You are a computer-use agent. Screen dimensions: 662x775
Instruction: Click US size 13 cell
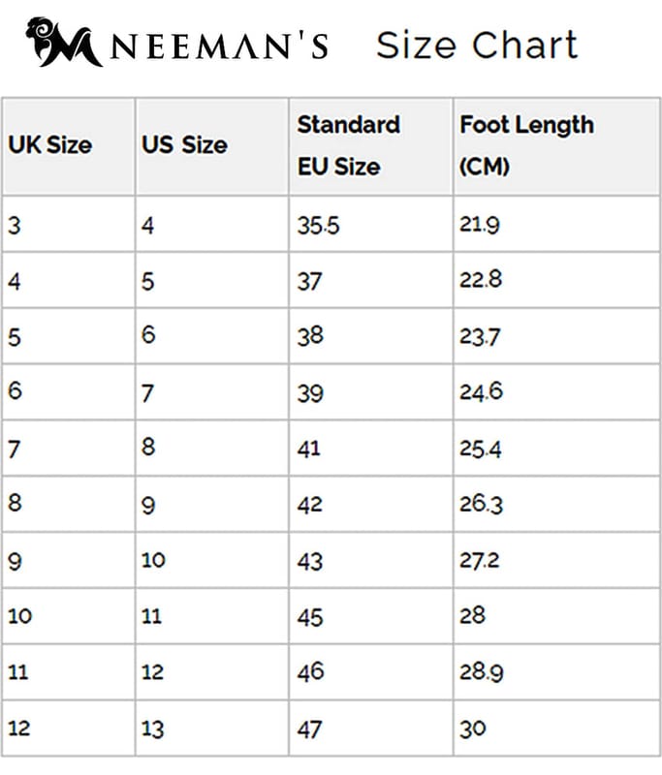(x=153, y=728)
